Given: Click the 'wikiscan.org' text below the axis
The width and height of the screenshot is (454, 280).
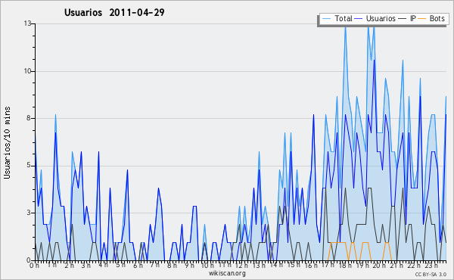Looking at the screenshot, I should pos(227,273).
